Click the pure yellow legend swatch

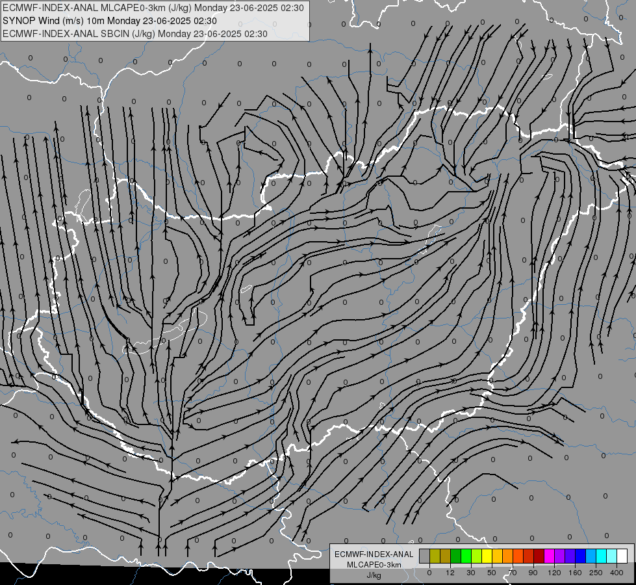pos(487,556)
